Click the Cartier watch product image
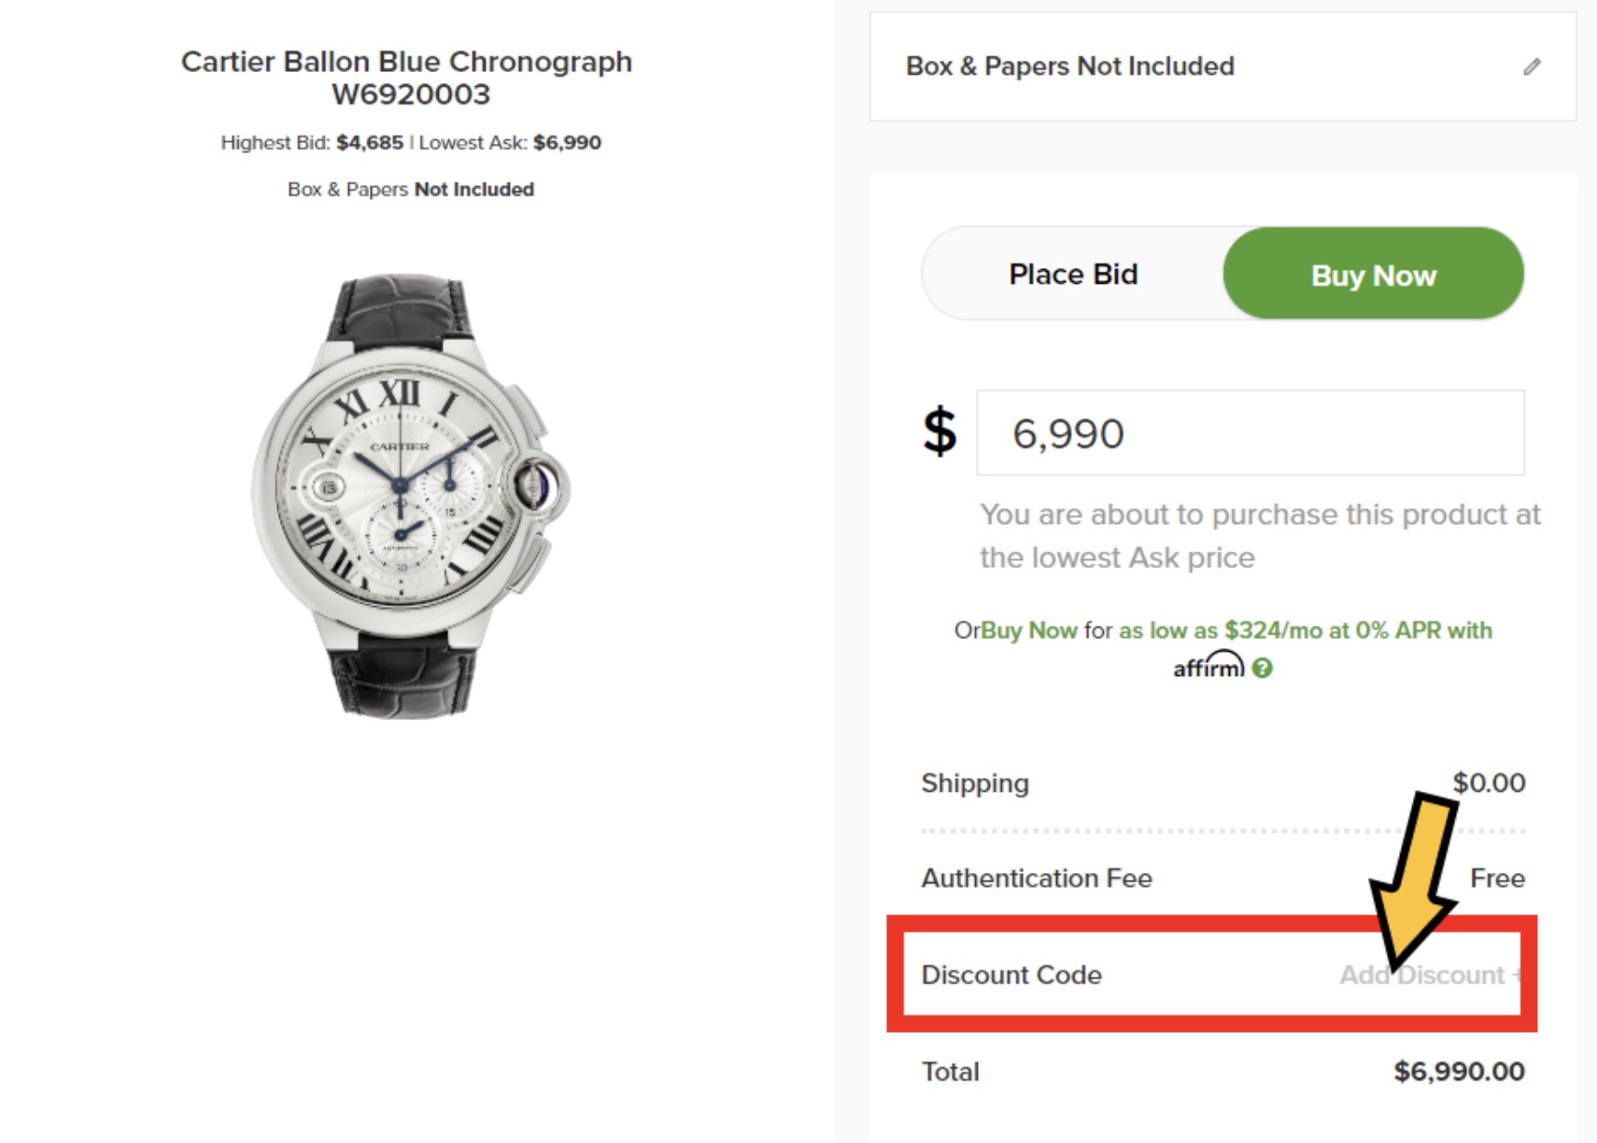 (410, 495)
